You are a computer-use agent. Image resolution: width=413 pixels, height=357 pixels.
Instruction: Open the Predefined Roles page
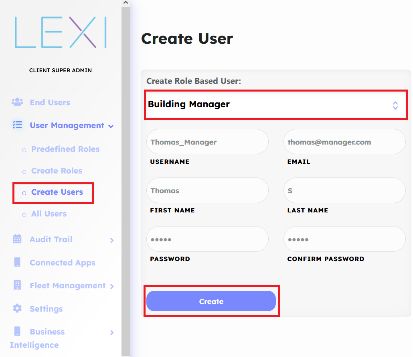[x=65, y=149]
